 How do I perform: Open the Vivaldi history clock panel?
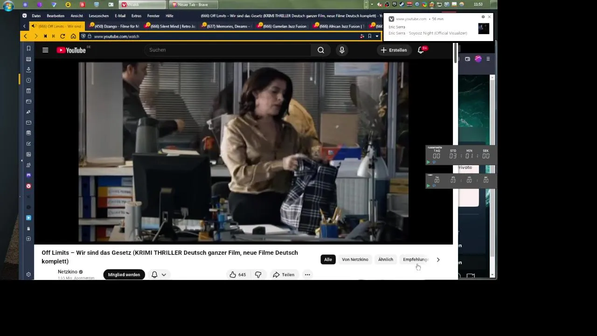point(28,80)
